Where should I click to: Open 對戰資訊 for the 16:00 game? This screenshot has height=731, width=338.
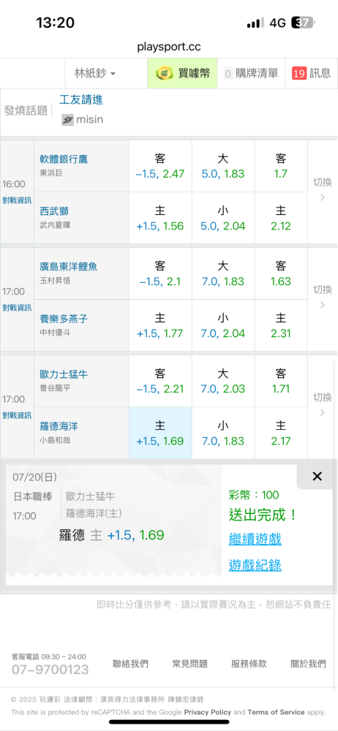point(17,200)
